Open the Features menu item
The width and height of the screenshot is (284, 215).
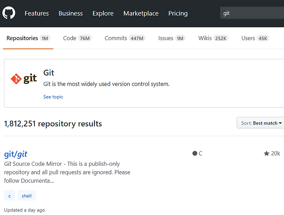37,13
